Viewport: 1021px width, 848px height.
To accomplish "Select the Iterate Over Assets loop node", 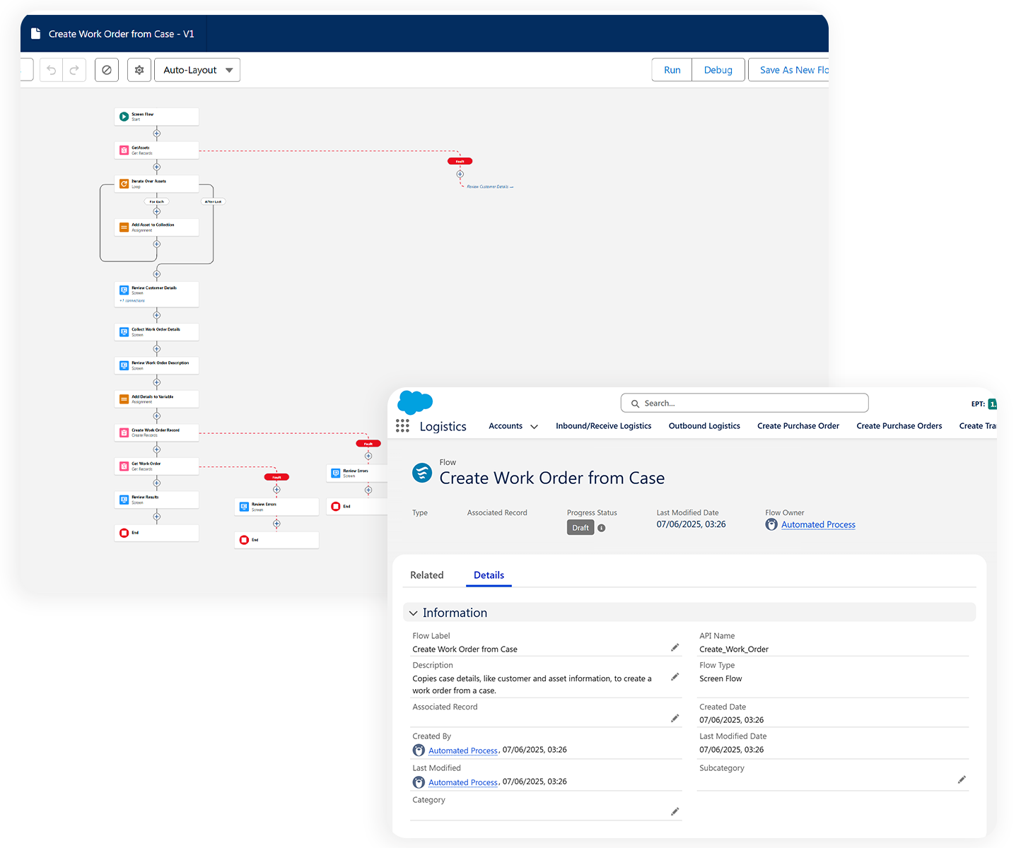I will pos(156,184).
